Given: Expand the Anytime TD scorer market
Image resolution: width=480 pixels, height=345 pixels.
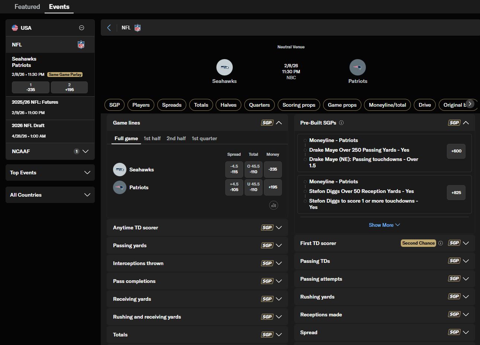Looking at the screenshot, I should click(x=197, y=228).
